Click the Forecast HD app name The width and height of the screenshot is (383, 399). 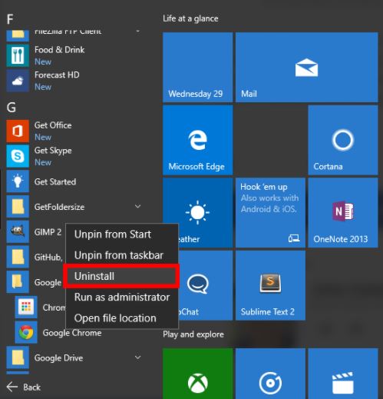[57, 75]
